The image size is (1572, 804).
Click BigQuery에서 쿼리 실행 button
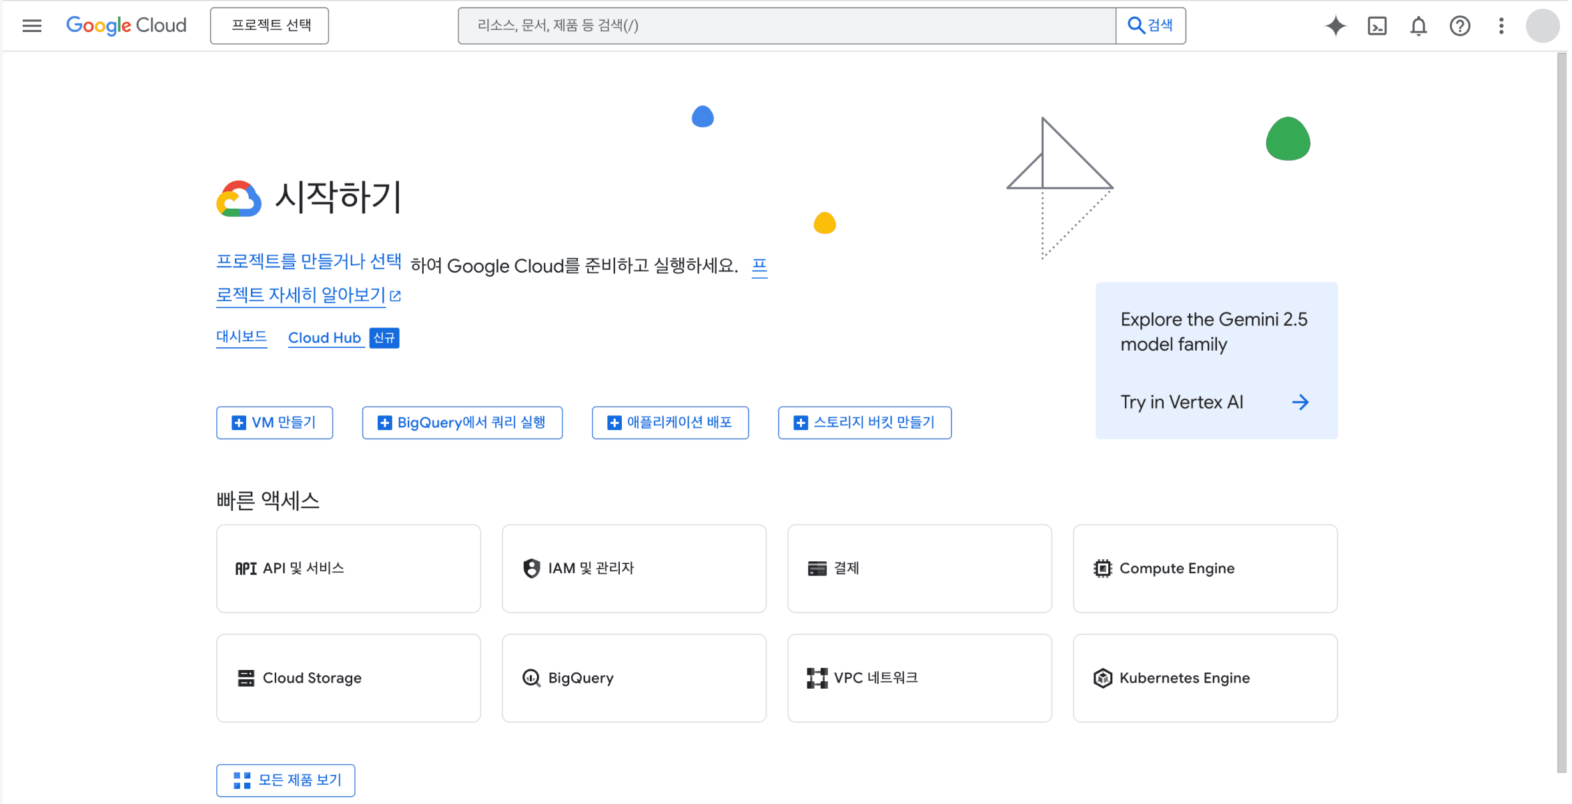coord(462,423)
